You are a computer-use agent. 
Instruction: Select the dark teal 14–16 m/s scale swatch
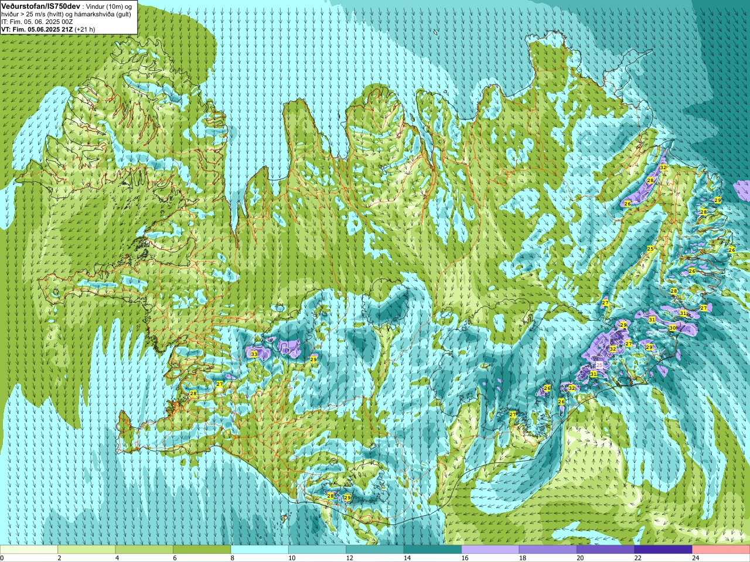(x=432, y=550)
